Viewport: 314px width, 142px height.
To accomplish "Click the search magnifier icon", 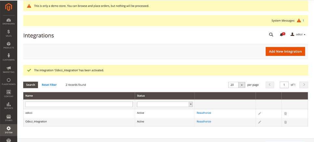I will point(271,35).
